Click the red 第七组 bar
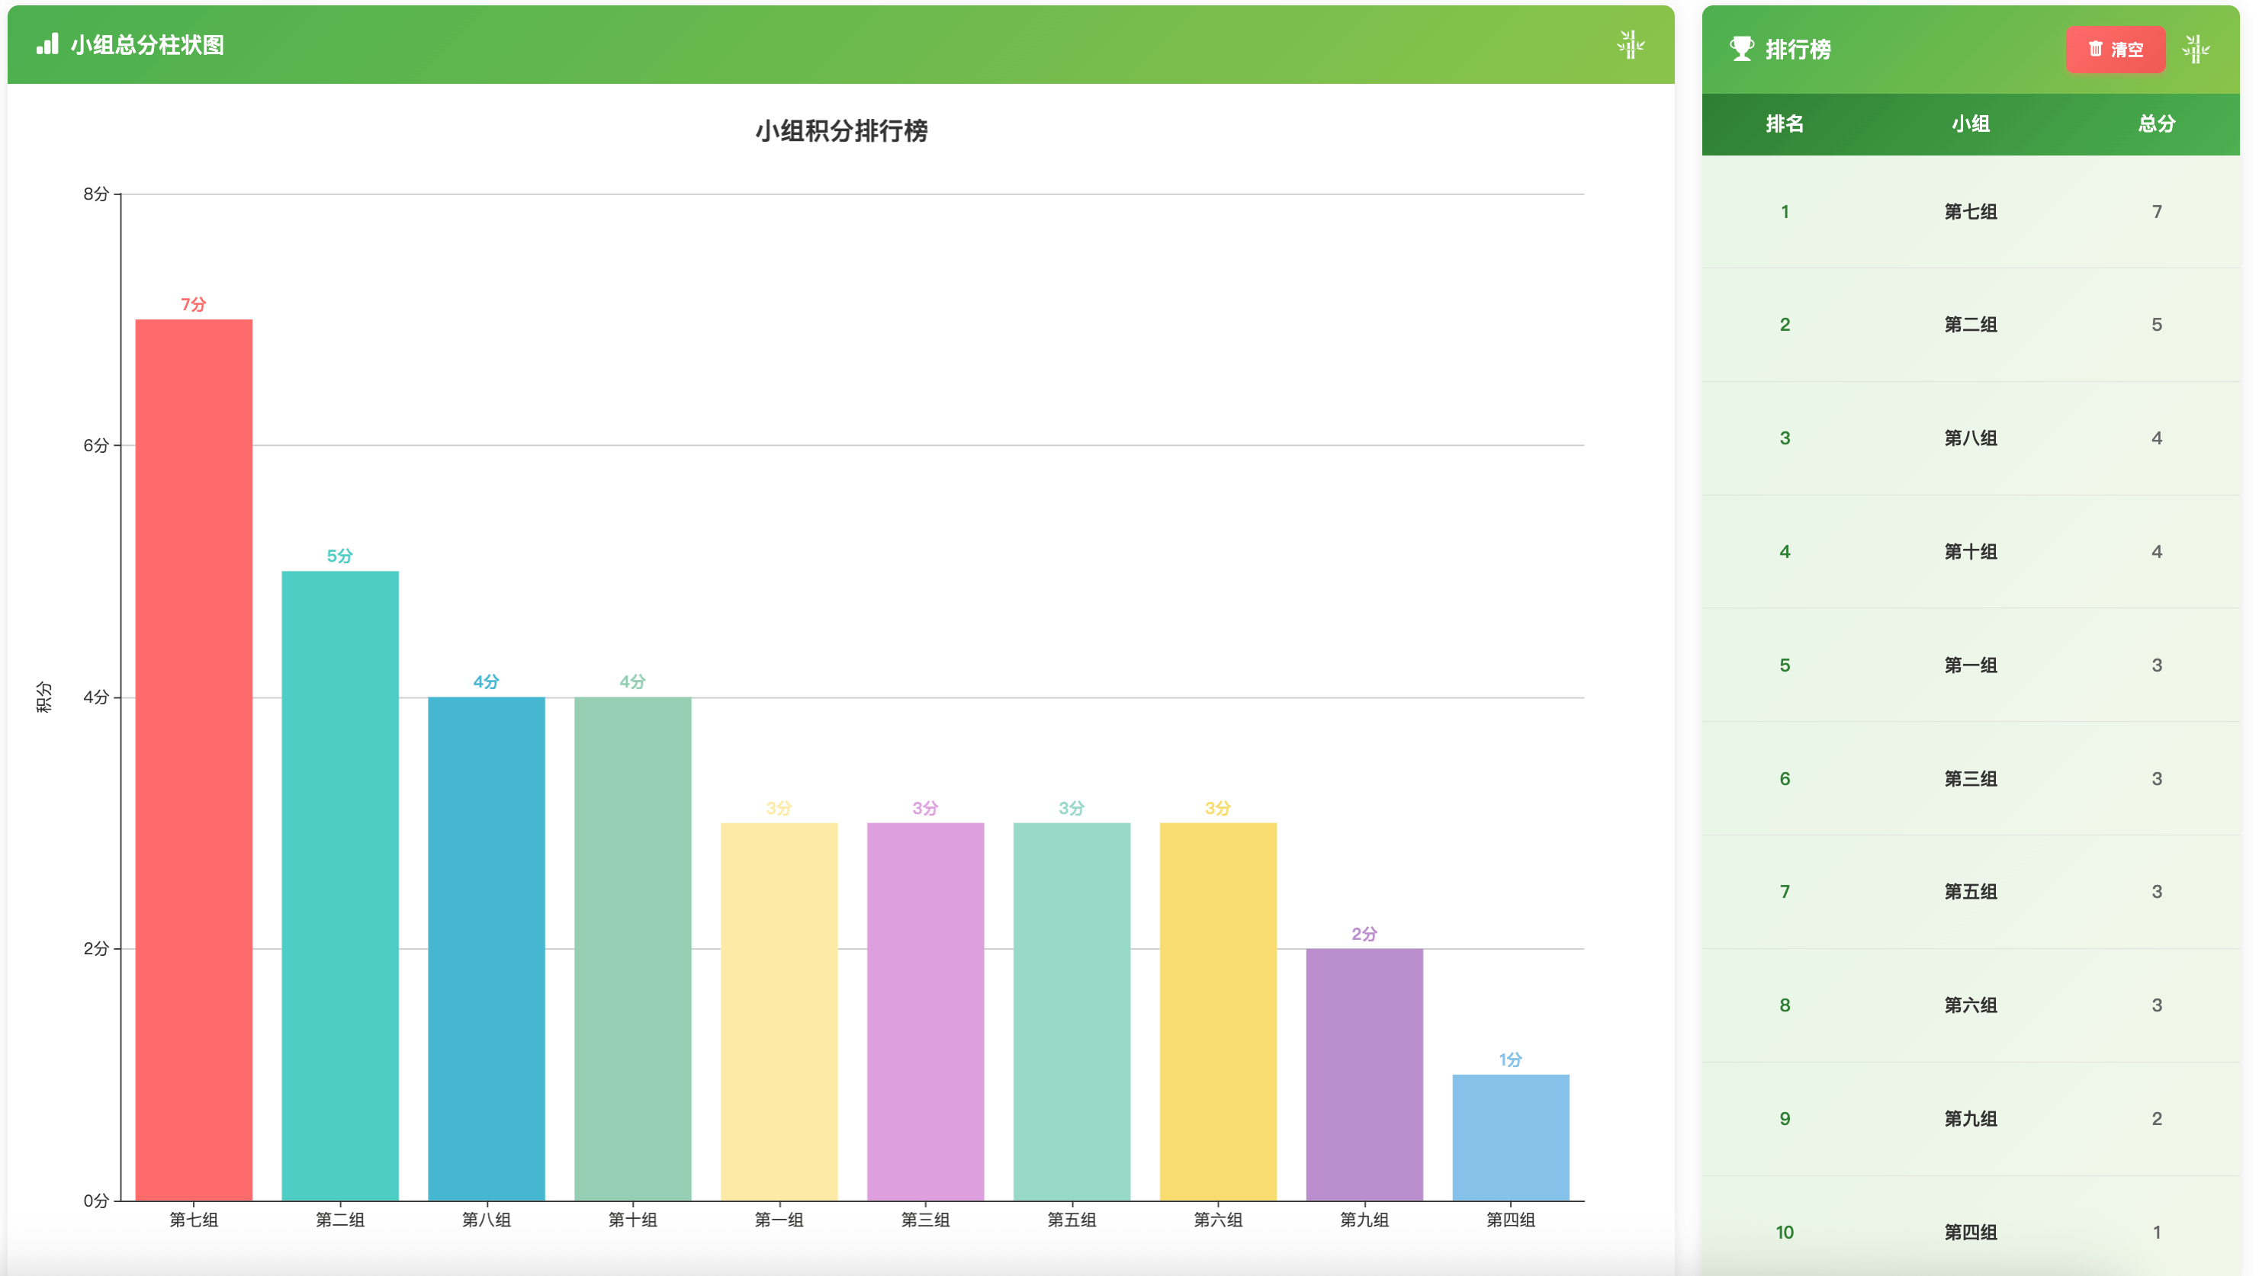The height and width of the screenshot is (1276, 2259). 194,759
